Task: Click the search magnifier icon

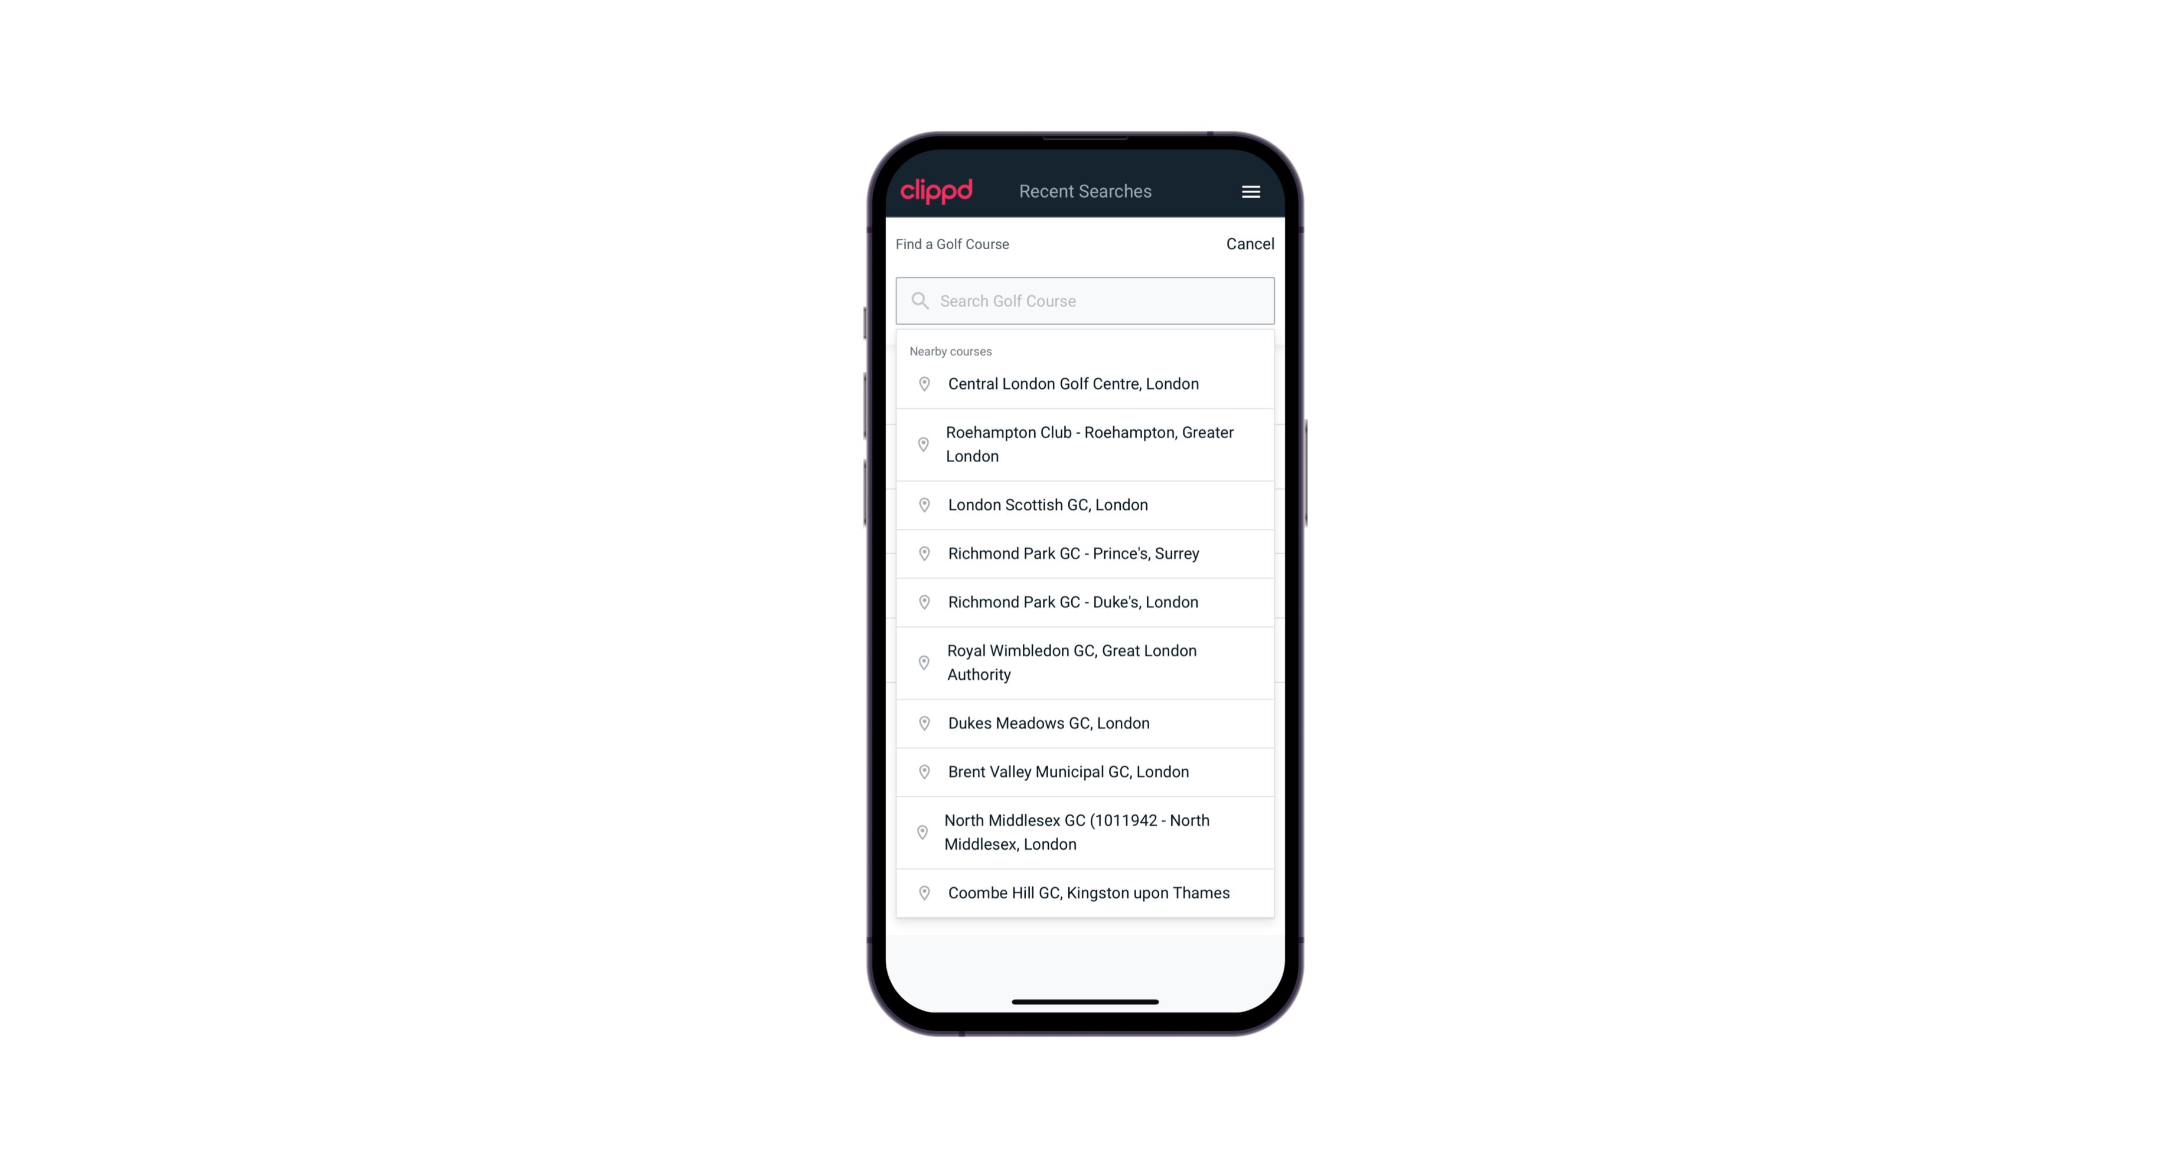Action: coord(919,300)
